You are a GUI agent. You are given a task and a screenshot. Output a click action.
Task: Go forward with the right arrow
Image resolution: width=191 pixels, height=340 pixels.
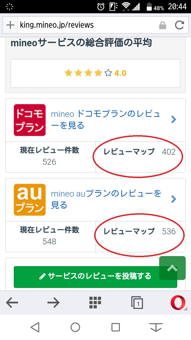[53, 303]
